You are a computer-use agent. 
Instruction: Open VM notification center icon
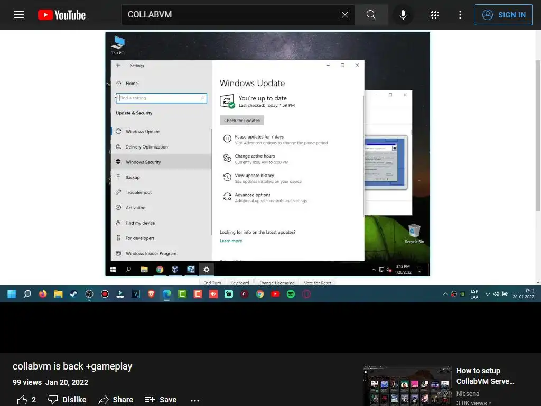[419, 270]
